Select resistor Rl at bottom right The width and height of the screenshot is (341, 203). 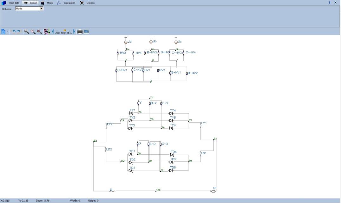coord(213,191)
